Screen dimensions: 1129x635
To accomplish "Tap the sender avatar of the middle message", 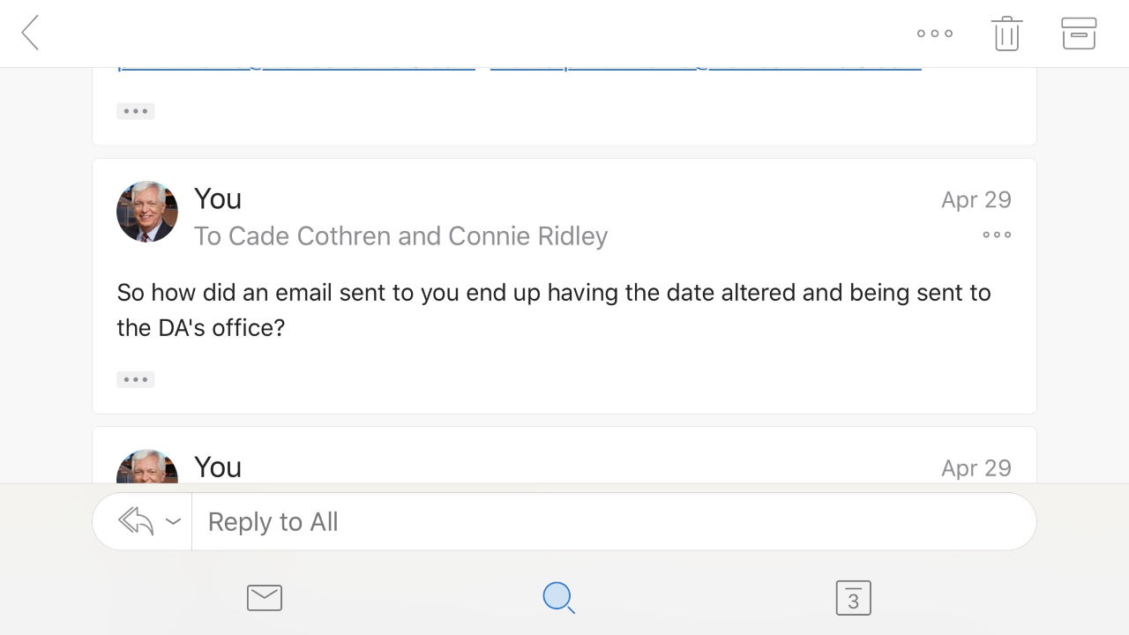I will [147, 212].
